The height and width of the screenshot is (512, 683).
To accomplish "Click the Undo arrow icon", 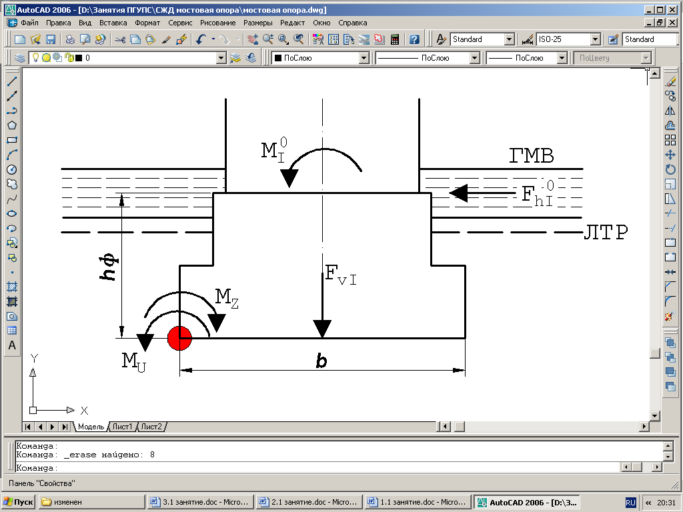I will pyautogui.click(x=201, y=39).
